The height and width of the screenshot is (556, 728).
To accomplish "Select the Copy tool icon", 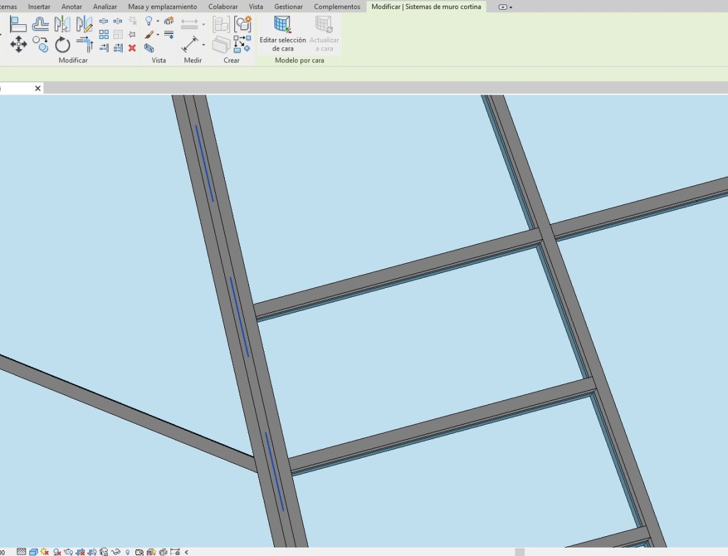I will pos(40,44).
